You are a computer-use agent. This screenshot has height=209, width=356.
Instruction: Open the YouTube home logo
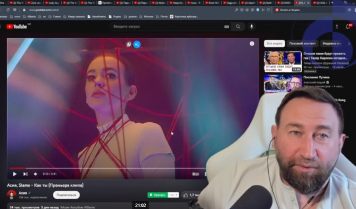click(17, 27)
